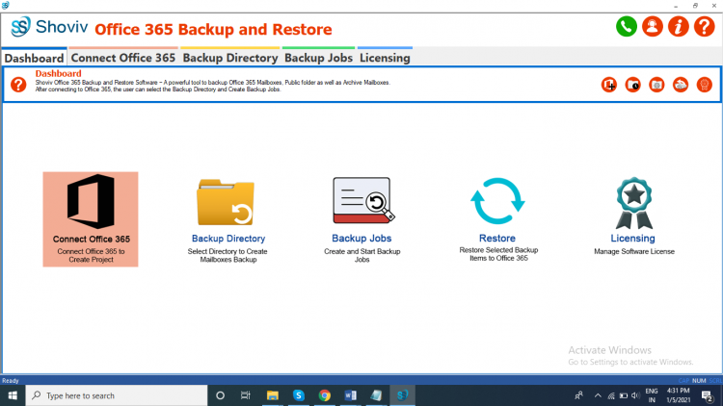Go to the Backup Jobs tab

click(319, 58)
